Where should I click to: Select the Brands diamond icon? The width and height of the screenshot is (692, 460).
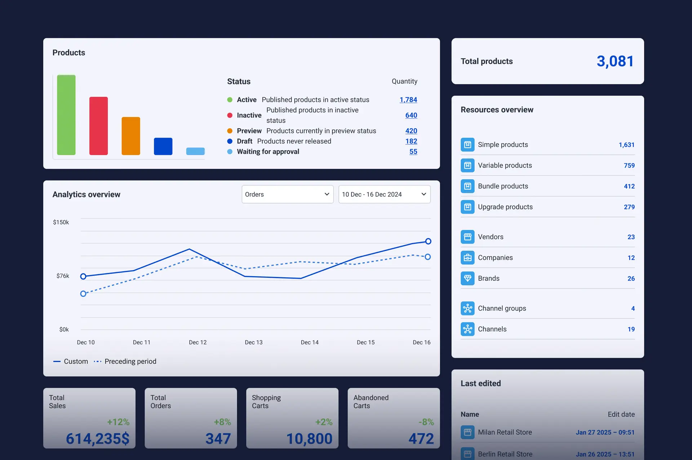click(467, 278)
